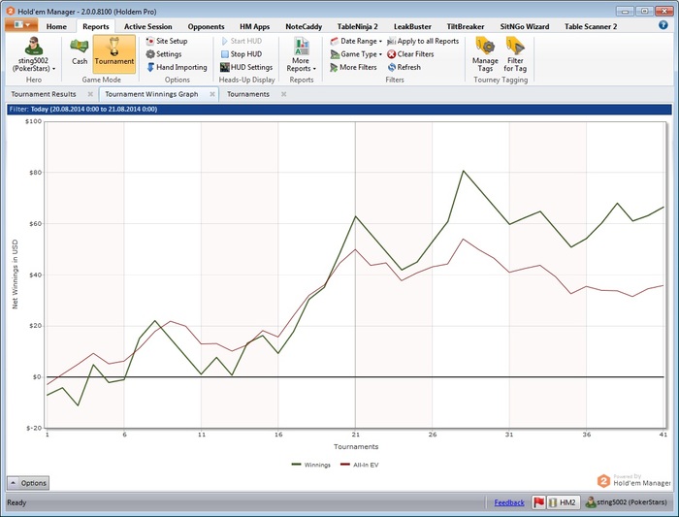Toggle the All-In EV legend entry
Image resolution: width=679 pixels, height=517 pixels.
[x=360, y=465]
